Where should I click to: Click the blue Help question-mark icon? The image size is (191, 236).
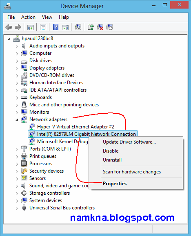(x=56, y=27)
